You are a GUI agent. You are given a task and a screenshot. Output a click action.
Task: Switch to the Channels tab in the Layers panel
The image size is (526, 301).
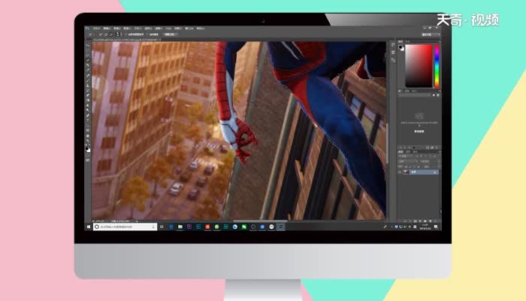408,152
